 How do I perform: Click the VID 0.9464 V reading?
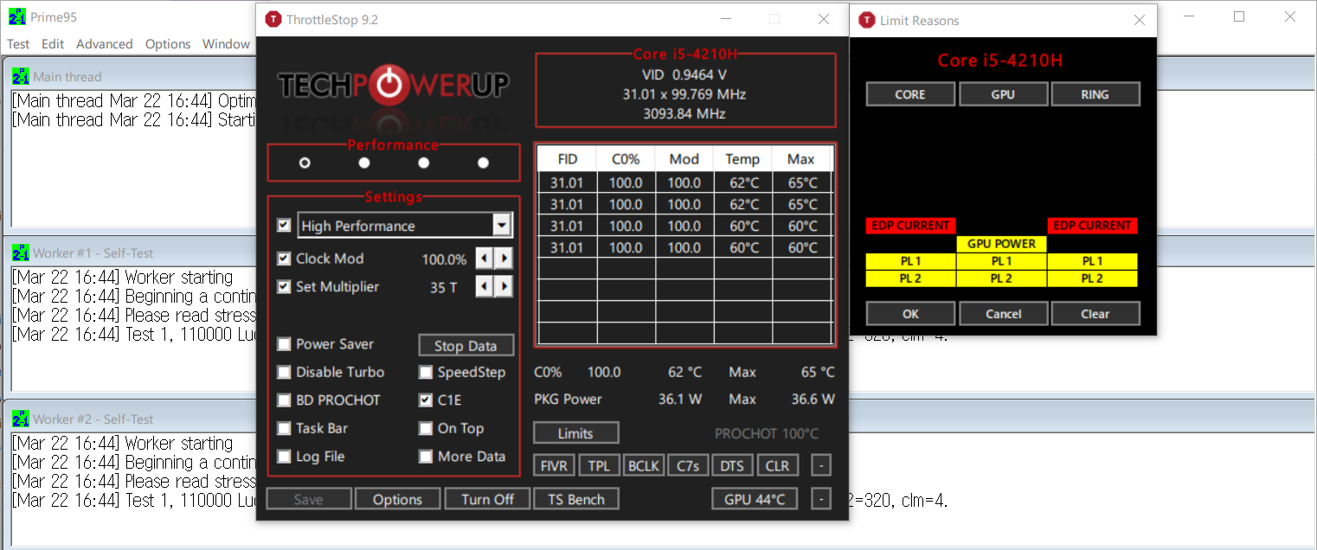point(684,75)
